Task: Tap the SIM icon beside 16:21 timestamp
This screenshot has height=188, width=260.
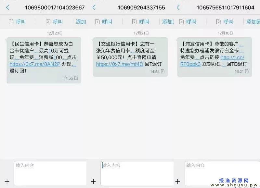Action: pyautogui.click(x=247, y=71)
